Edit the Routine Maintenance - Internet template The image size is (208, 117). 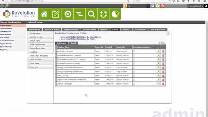pos(158,56)
